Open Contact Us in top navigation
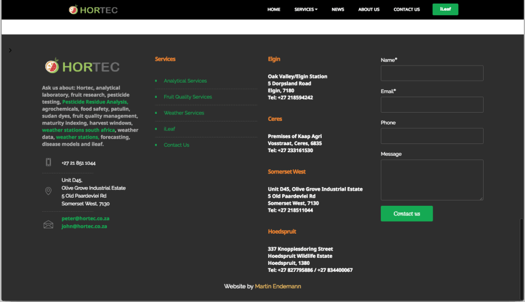 click(407, 9)
